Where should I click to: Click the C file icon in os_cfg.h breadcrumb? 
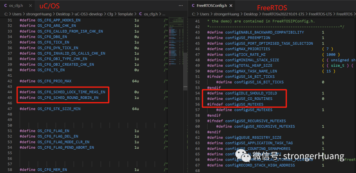pyautogui.click(x=140, y=14)
